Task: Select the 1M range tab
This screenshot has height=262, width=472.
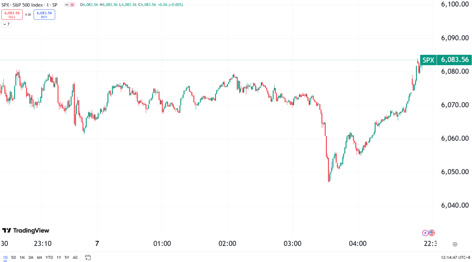Action: 22,258
